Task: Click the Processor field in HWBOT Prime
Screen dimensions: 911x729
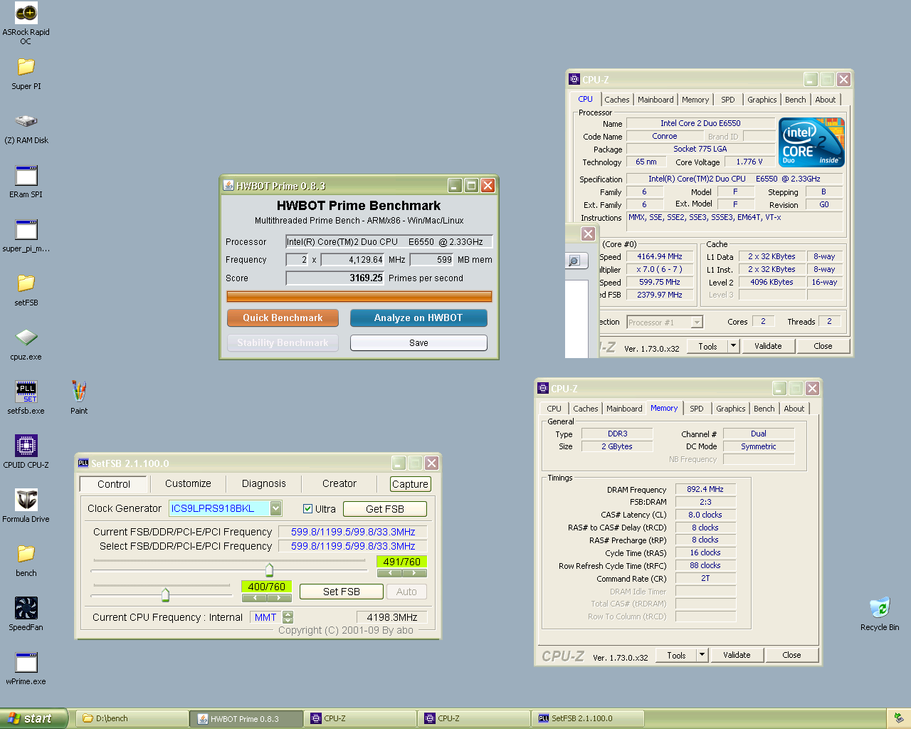Action: [389, 242]
